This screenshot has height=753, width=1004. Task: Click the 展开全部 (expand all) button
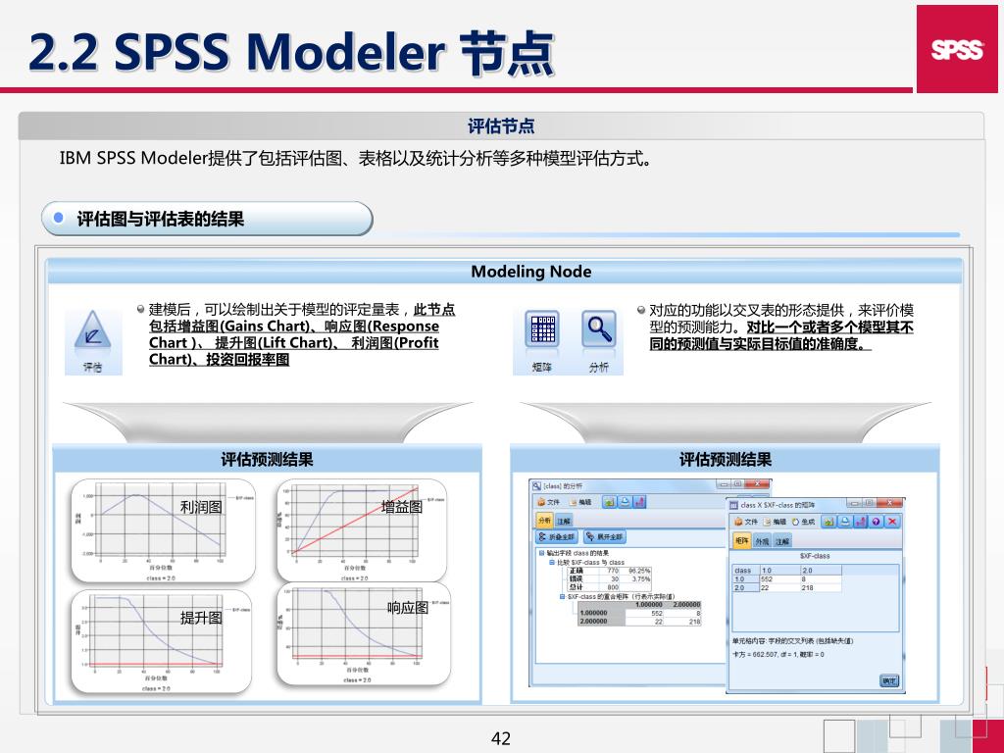pyautogui.click(x=604, y=536)
